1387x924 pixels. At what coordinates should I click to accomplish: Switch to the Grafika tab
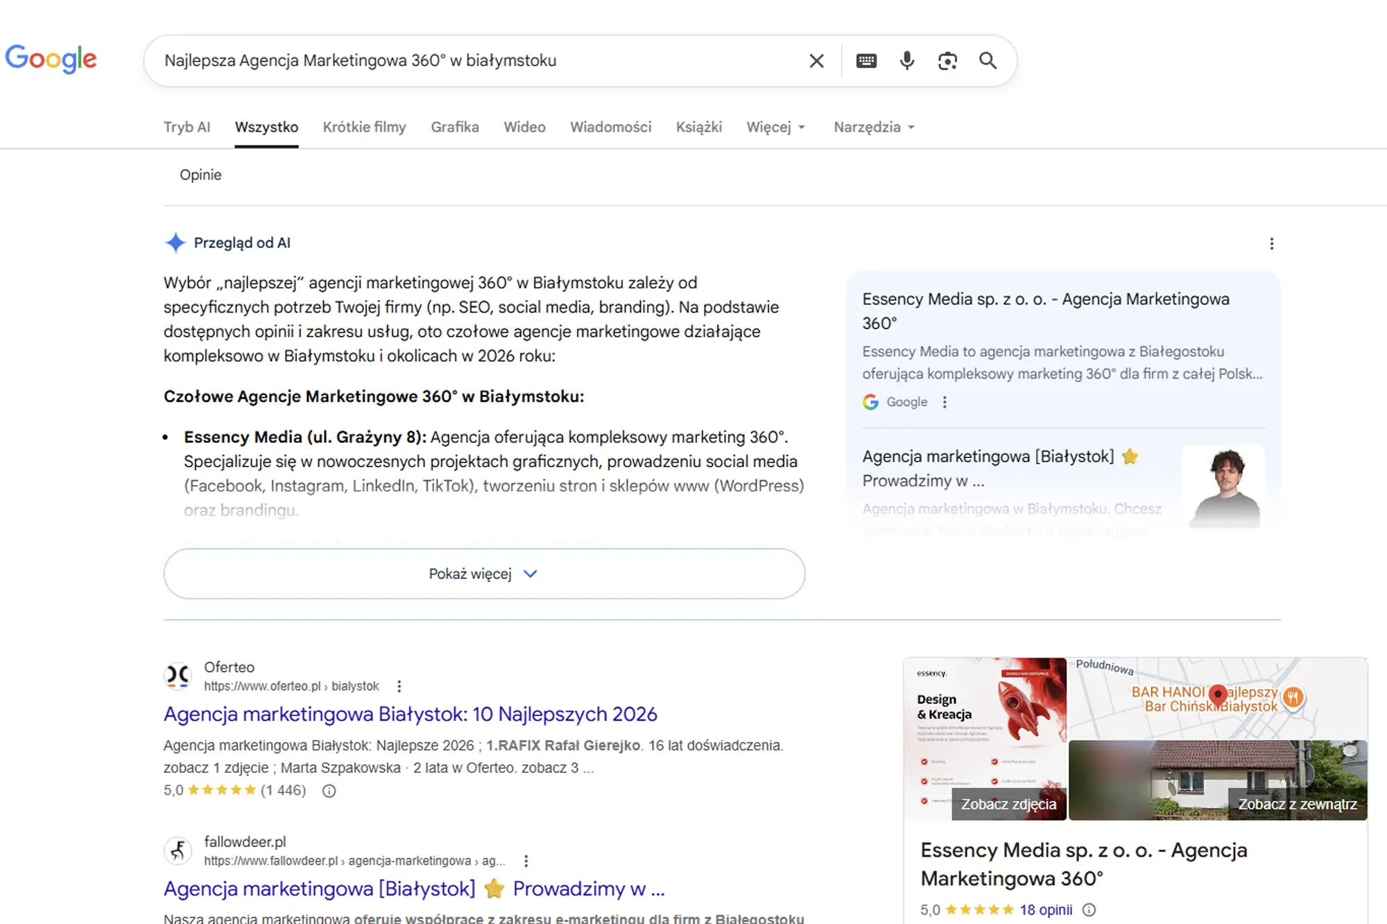[x=455, y=127]
